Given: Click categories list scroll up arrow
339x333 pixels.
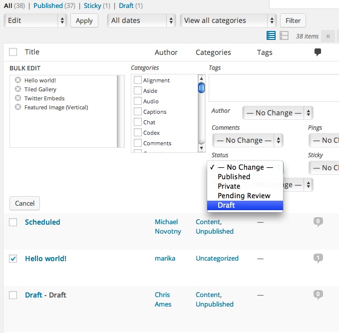Looking at the screenshot, I should (201, 78).
